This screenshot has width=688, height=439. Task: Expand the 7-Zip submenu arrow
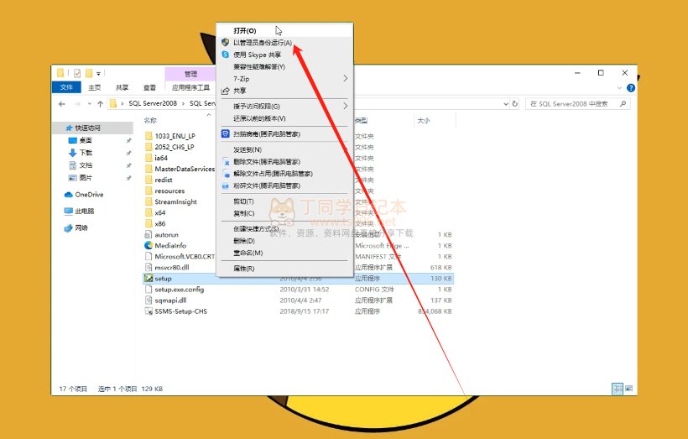pyautogui.click(x=346, y=78)
